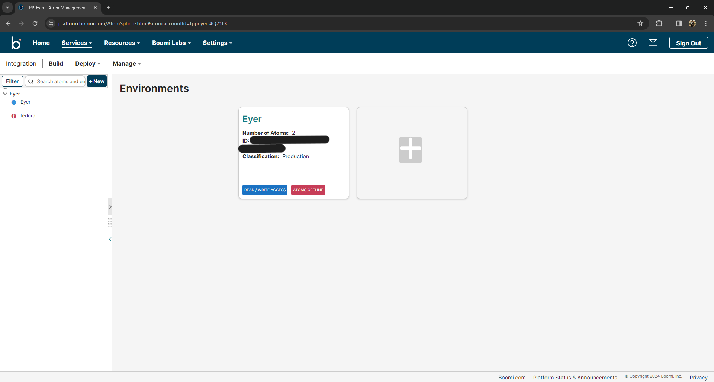The height and width of the screenshot is (382, 714).
Task: Open the Privacy footer link
Action: point(698,378)
